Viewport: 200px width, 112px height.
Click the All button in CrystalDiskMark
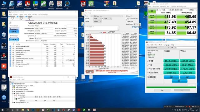pyautogui.click(x=152, y=11)
